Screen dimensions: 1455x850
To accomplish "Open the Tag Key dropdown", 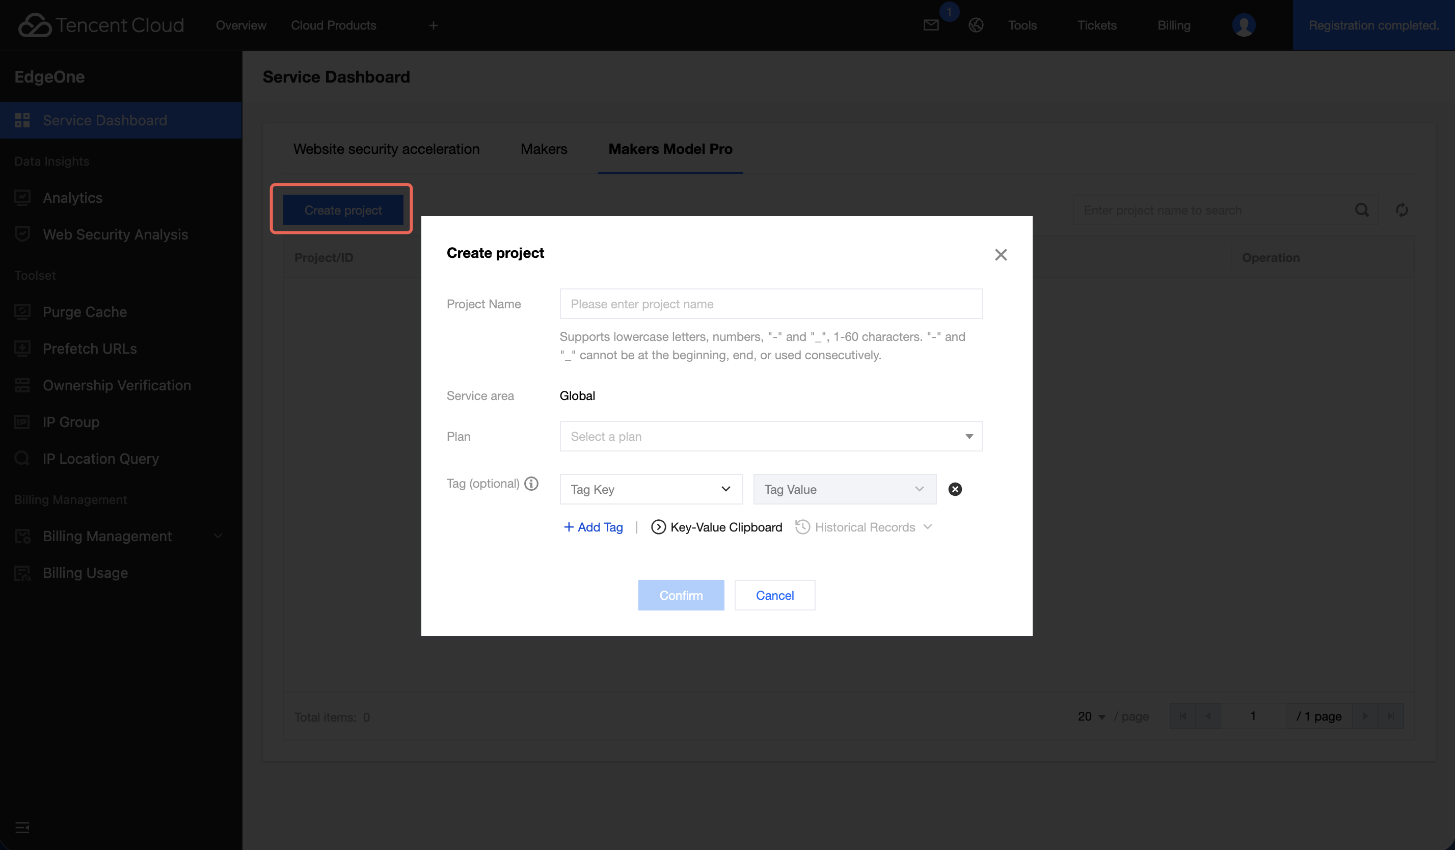I will 651,489.
